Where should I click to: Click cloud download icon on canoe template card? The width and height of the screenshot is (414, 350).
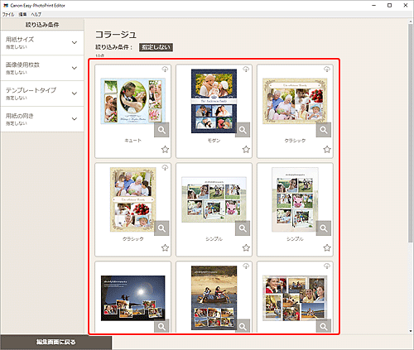click(246, 266)
